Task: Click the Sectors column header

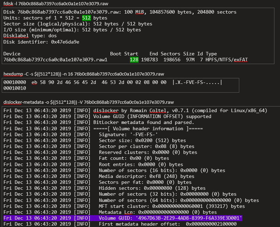Action: (170, 54)
